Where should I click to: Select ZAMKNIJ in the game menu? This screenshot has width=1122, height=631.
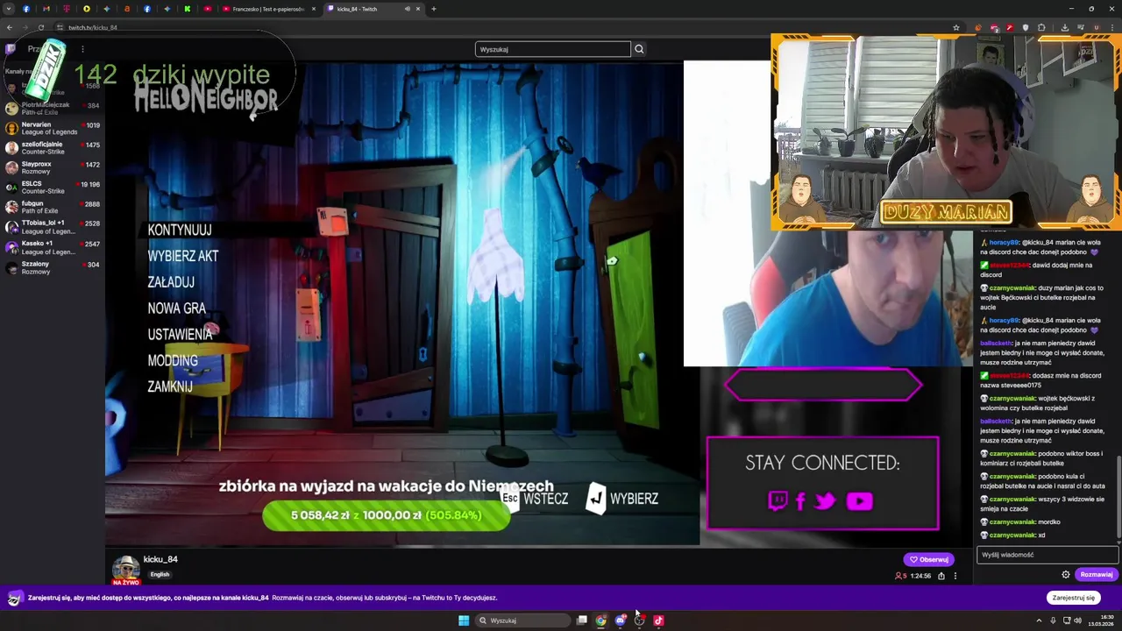(x=170, y=386)
